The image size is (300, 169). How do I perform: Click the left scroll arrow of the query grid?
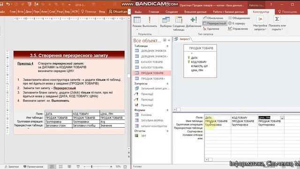tap(207, 160)
